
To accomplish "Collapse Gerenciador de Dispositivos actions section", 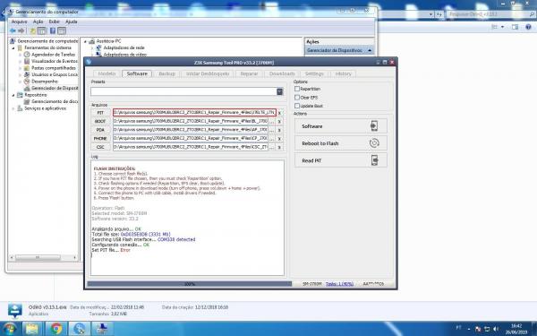I will (370, 50).
